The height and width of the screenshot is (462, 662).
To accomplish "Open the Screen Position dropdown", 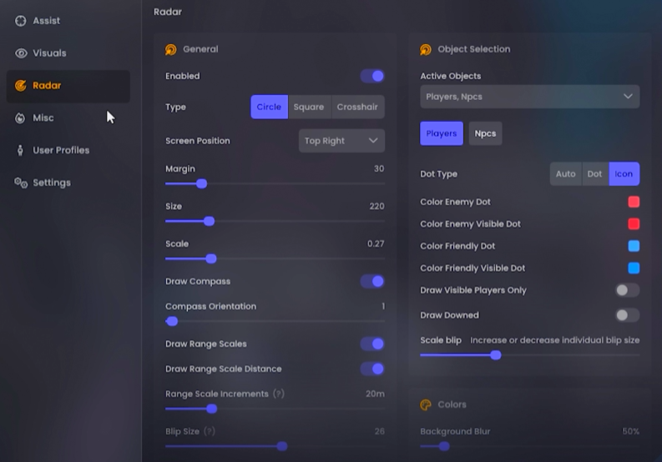I will pos(341,141).
